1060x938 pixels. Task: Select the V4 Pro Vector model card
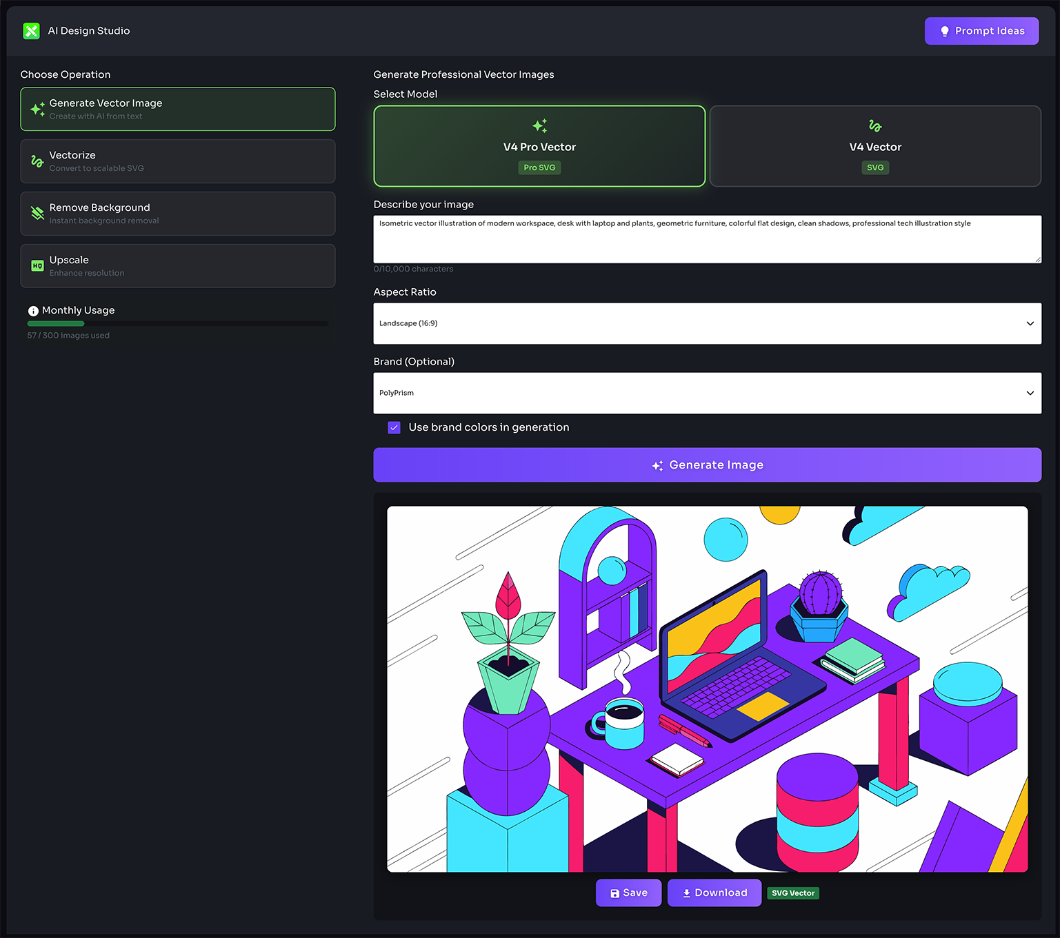(539, 146)
